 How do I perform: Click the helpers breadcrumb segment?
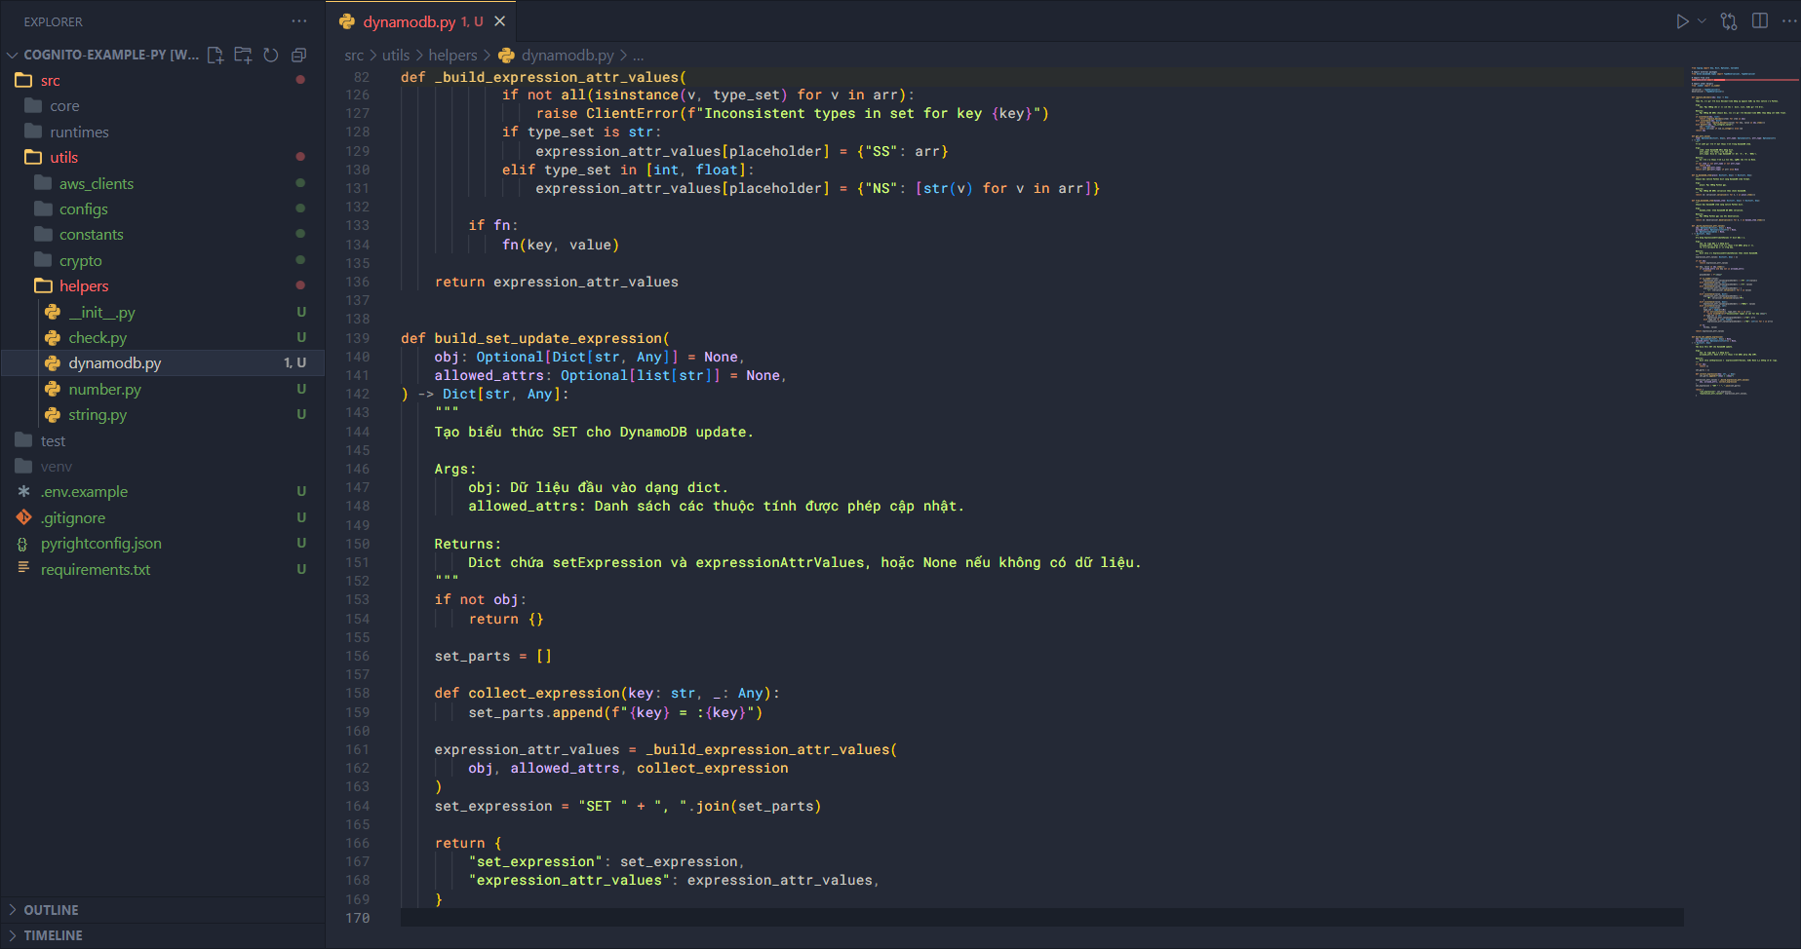coord(452,56)
